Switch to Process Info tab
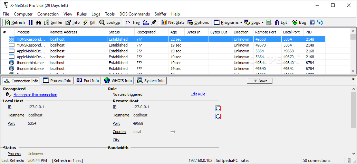The width and height of the screenshot is (357, 164). pyautogui.click(x=57, y=81)
